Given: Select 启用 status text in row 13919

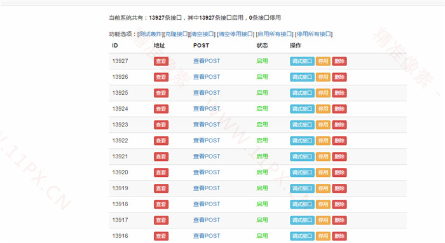Looking at the screenshot, I should click(262, 188).
